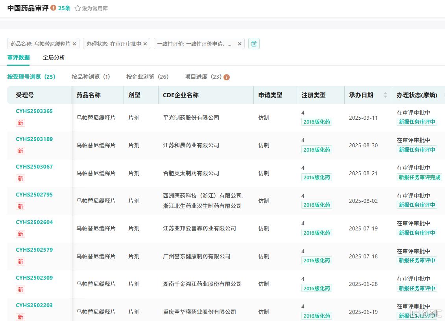Click the 药品名称 column header
The height and width of the screenshot is (321, 445).
click(x=89, y=95)
